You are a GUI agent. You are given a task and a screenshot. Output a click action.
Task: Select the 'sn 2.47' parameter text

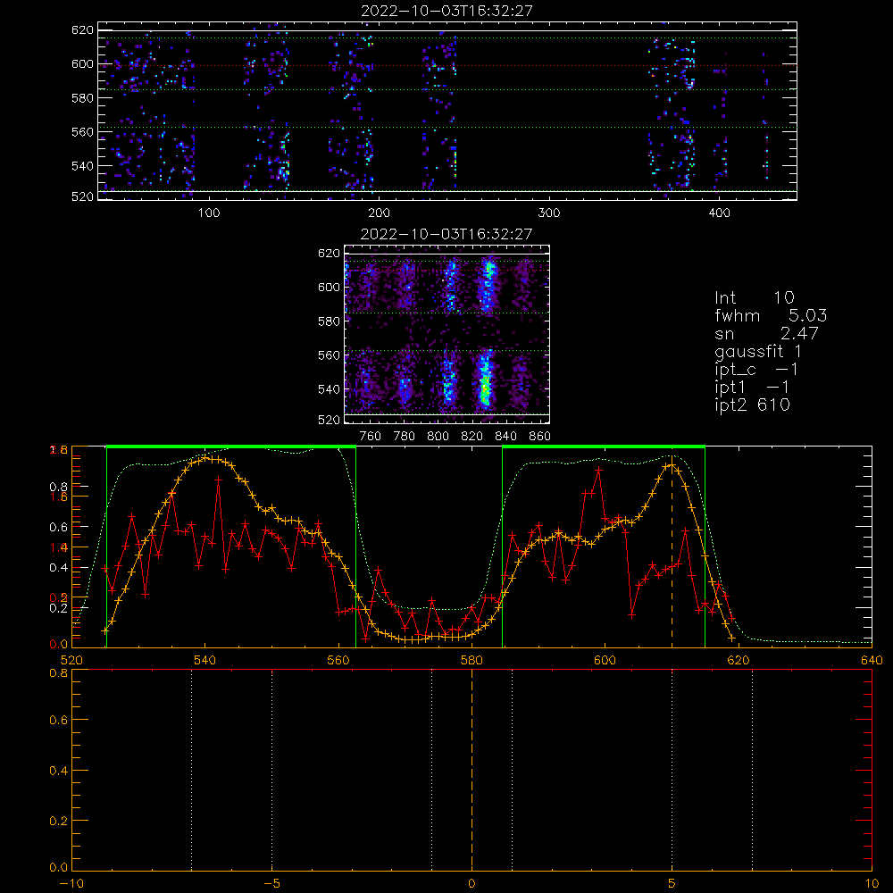pyautogui.click(x=766, y=332)
